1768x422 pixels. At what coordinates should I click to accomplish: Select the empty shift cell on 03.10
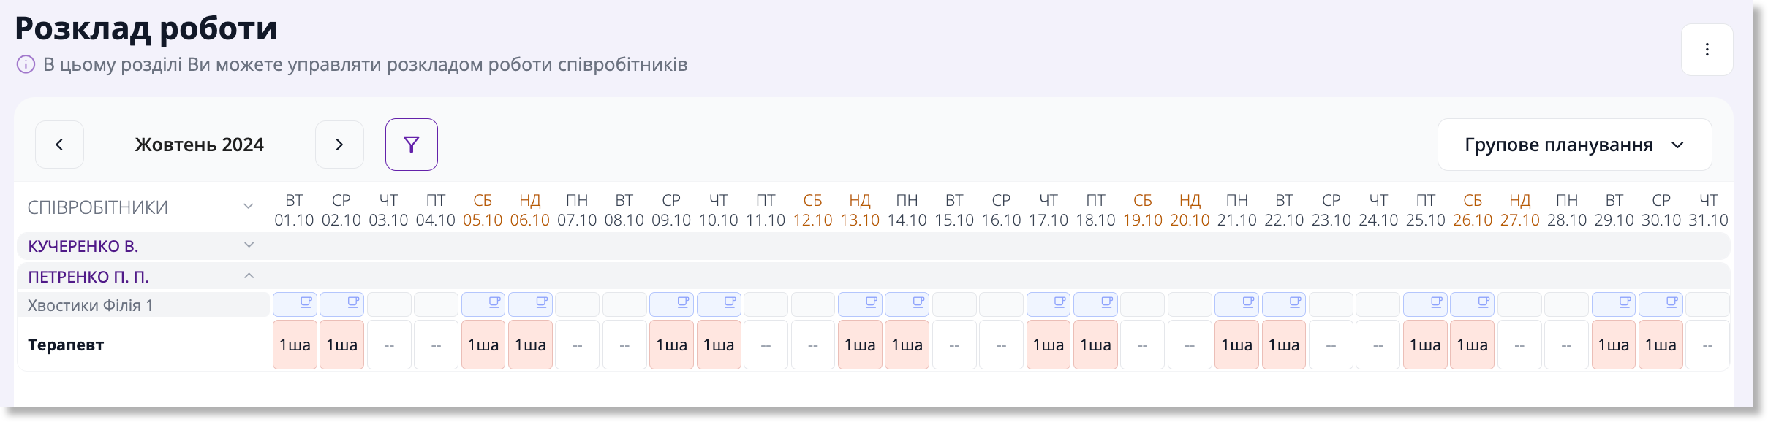pyautogui.click(x=389, y=345)
